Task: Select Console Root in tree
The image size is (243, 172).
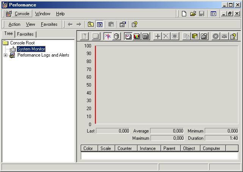Action: click(22, 43)
